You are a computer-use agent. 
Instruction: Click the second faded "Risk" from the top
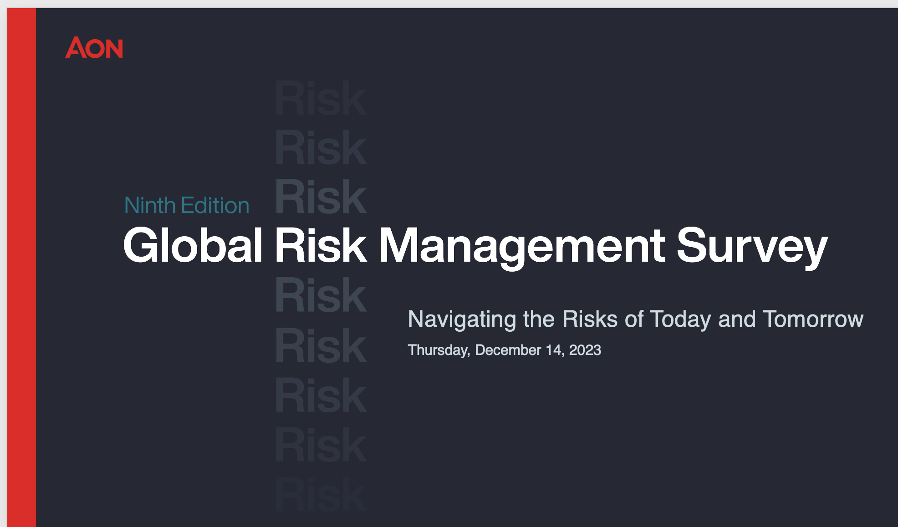point(321,147)
